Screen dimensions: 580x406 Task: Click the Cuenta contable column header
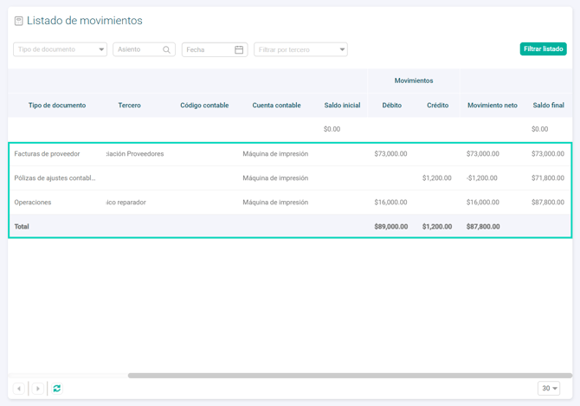276,106
